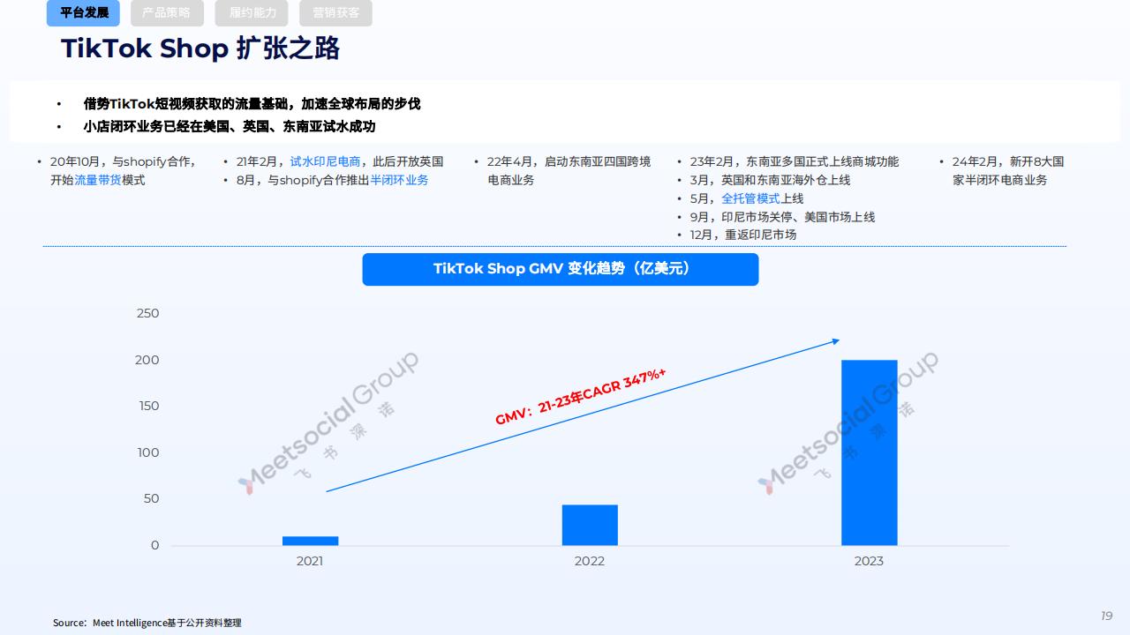Image resolution: width=1130 pixels, height=635 pixels.
Task: Click the 9月 印尼市场关停 entry
Action: [782, 217]
